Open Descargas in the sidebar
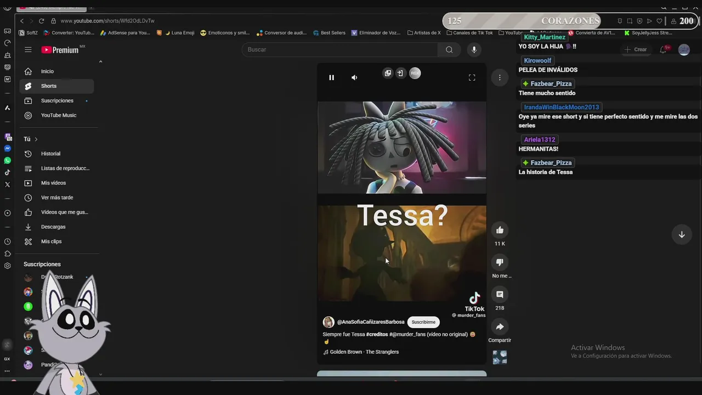 (56, 227)
